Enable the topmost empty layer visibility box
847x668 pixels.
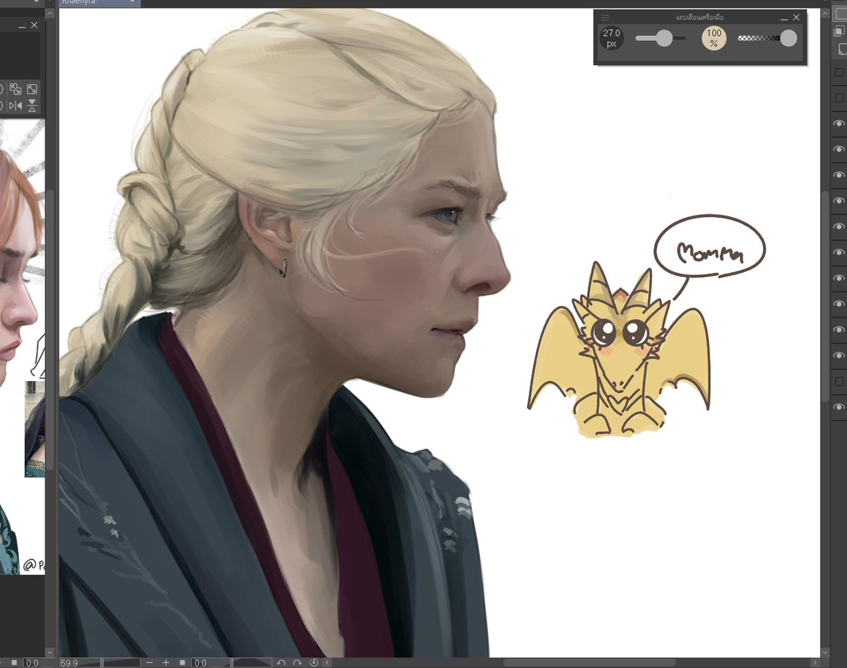pyautogui.click(x=839, y=72)
